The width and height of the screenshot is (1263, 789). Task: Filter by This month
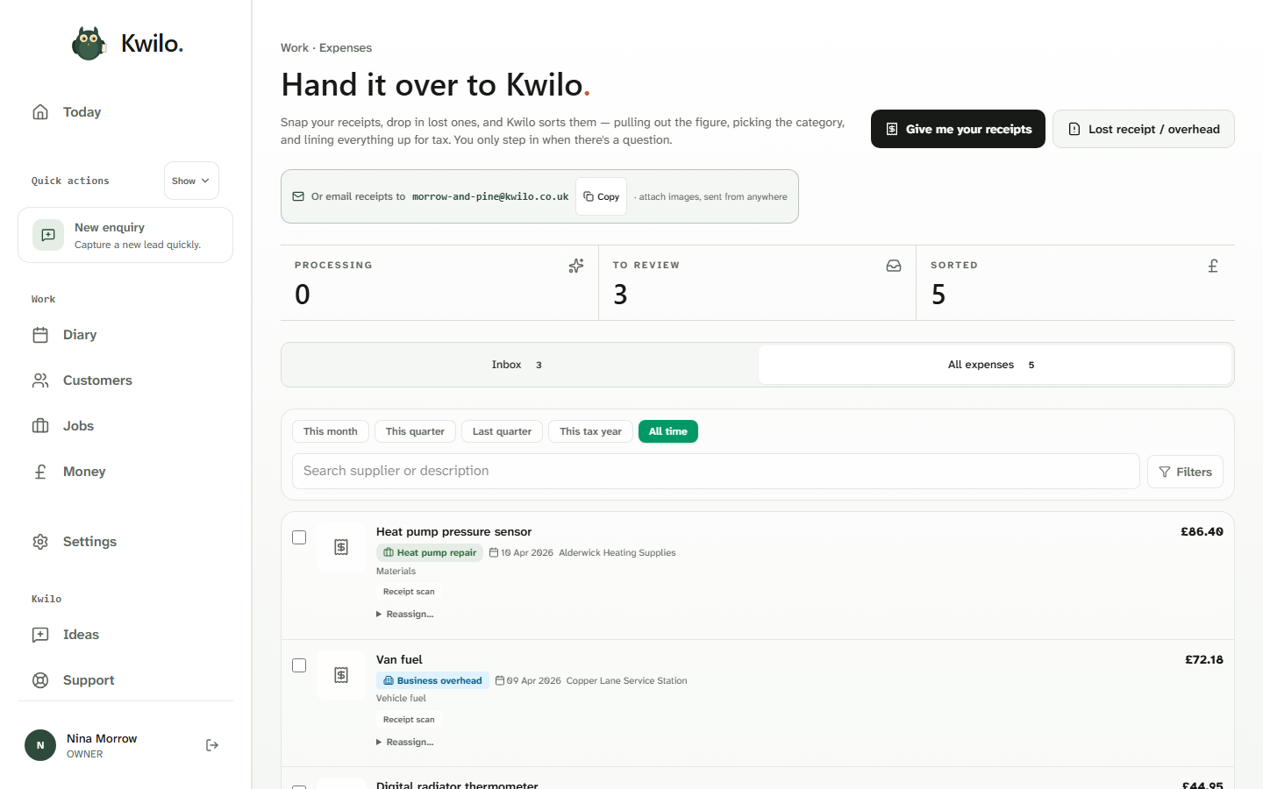pyautogui.click(x=331, y=431)
